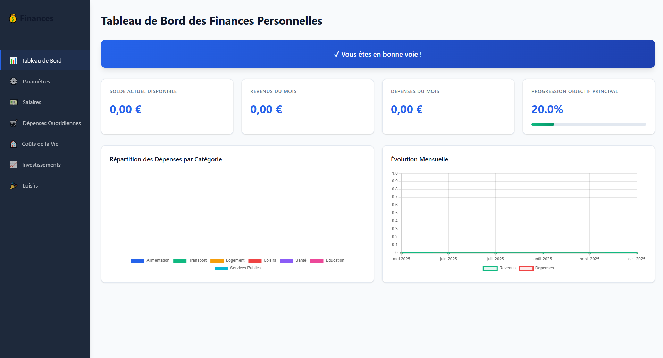Image resolution: width=663 pixels, height=358 pixels.
Task: Click the Loisirs party popper icon
Action: [x=13, y=185]
